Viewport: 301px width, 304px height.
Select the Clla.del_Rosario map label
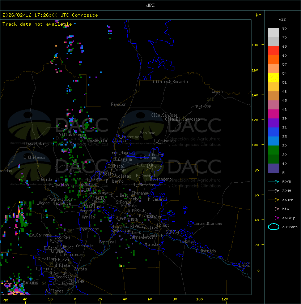(170, 82)
